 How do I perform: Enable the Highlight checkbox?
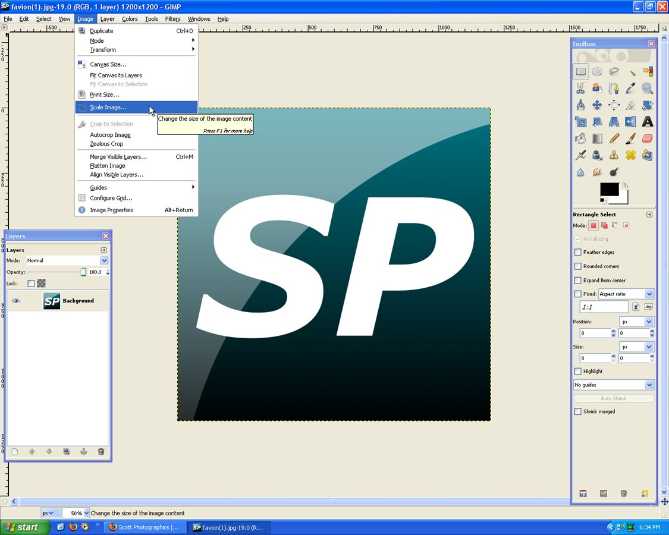click(x=577, y=371)
